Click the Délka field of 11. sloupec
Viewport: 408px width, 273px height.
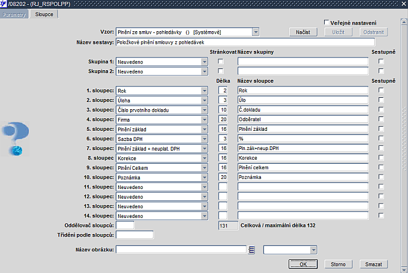223,187
